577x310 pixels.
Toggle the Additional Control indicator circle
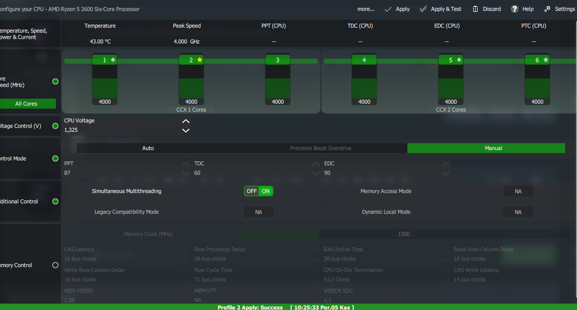click(55, 201)
